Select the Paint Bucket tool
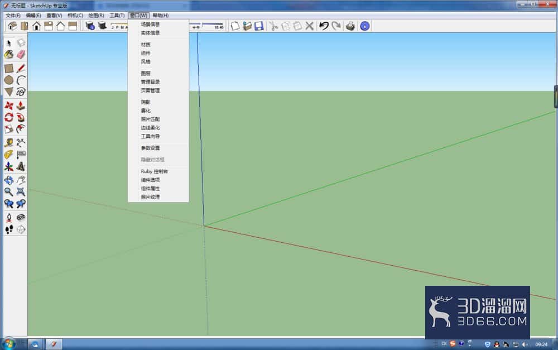Image resolution: width=558 pixels, height=350 pixels. pyautogui.click(x=9, y=55)
